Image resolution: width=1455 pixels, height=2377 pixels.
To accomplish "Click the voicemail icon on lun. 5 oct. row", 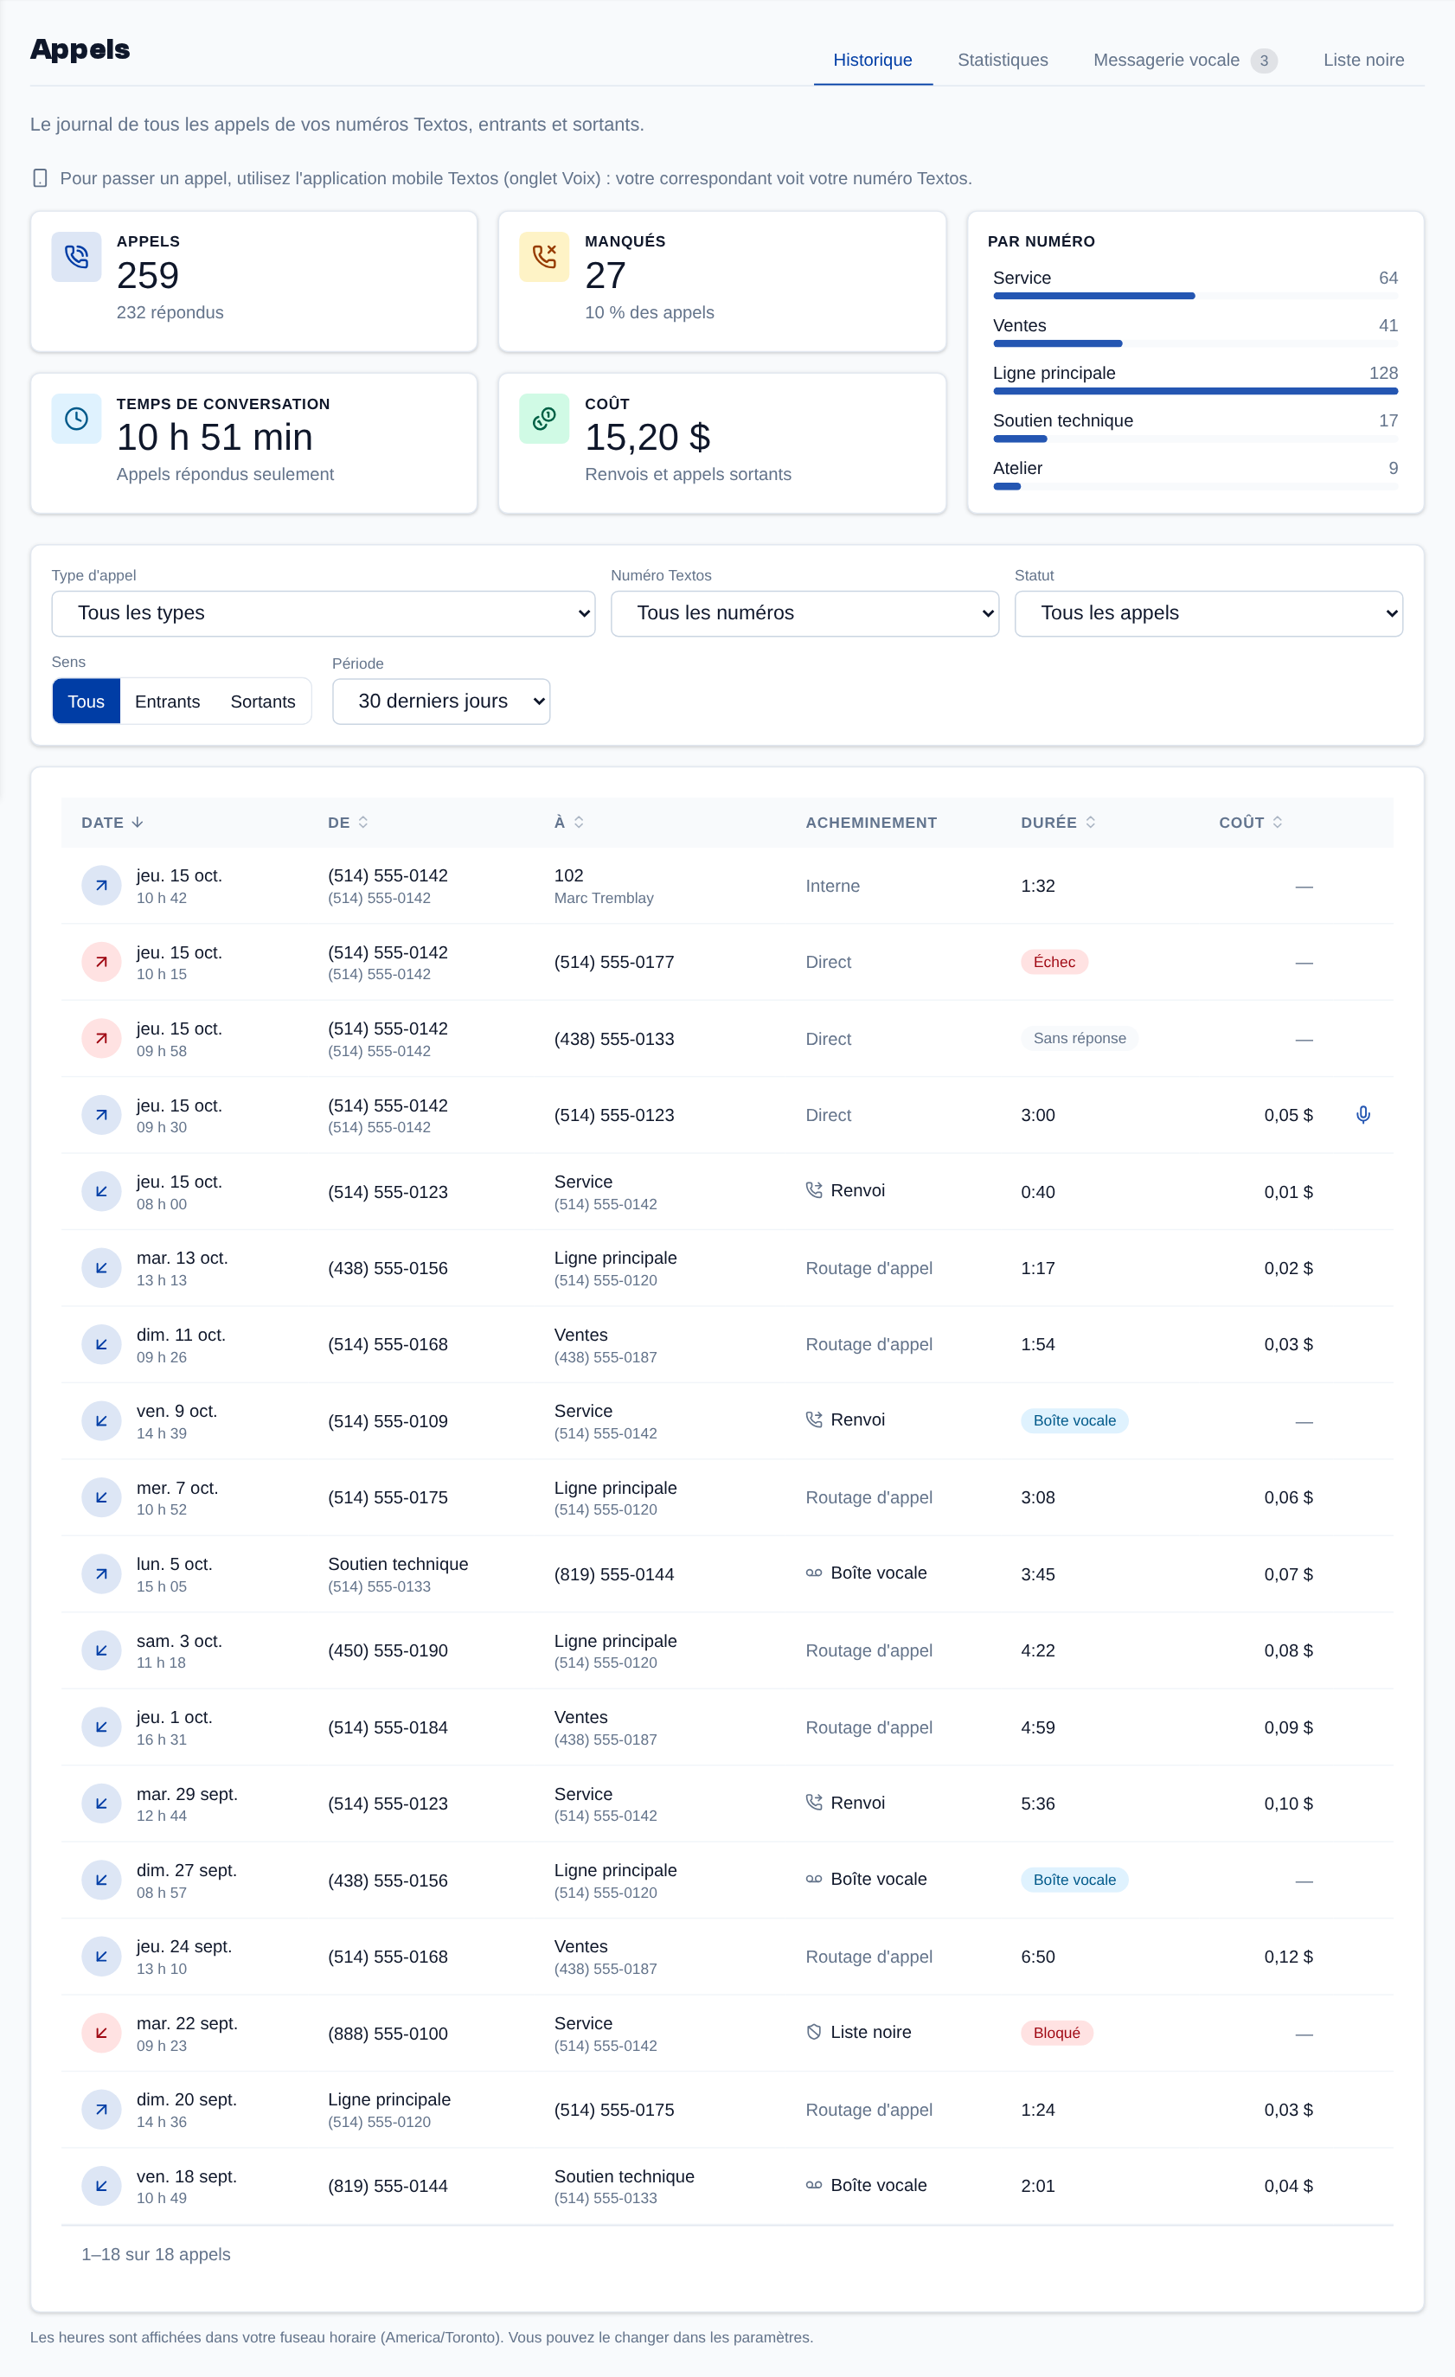I will coord(814,1573).
